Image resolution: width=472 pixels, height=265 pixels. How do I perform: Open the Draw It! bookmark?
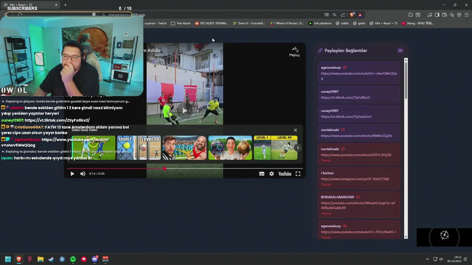click(249, 23)
